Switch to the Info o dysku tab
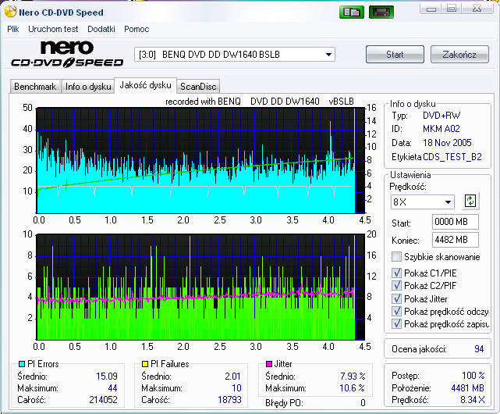This screenshot has width=500, height=414. point(88,87)
